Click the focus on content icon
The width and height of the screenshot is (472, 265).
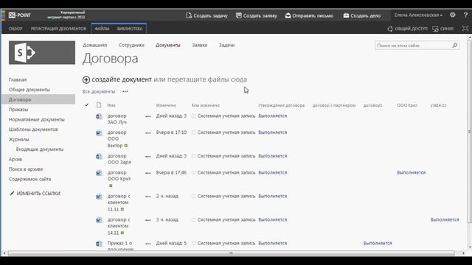(465, 29)
